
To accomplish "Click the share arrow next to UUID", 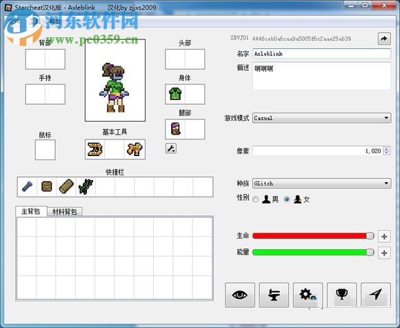I will (x=384, y=39).
